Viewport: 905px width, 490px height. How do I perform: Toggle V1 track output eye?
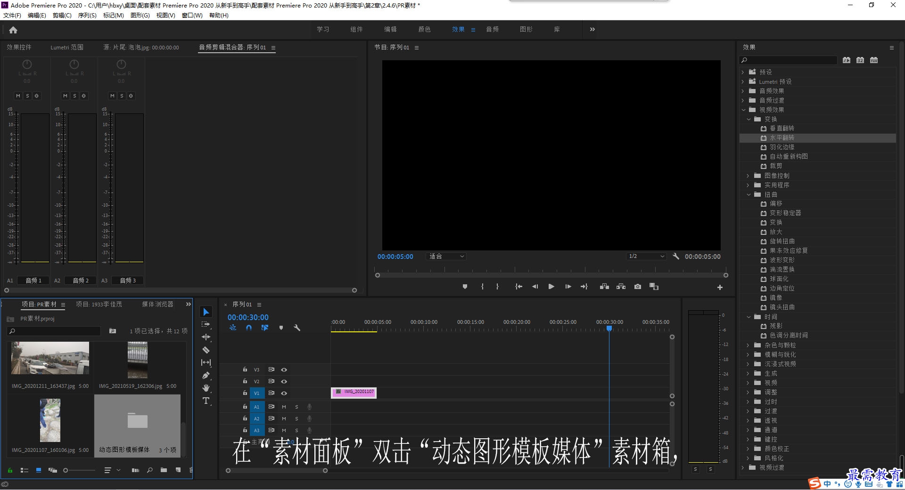click(x=284, y=393)
